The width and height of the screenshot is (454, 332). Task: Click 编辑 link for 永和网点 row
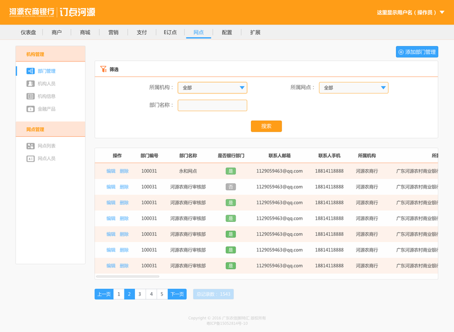pos(111,171)
